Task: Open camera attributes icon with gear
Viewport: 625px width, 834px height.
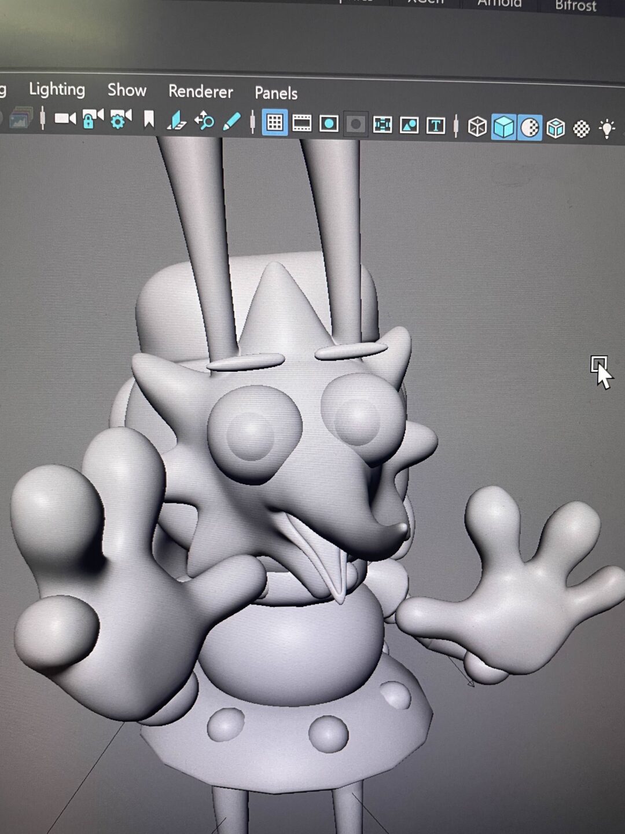Action: (120, 120)
